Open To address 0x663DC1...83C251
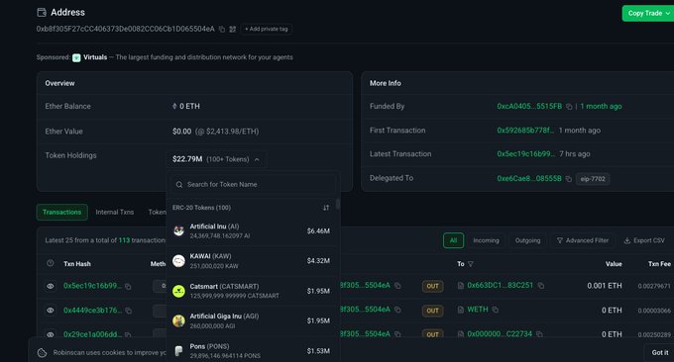Image resolution: width=674 pixels, height=362 pixels. [x=500, y=285]
